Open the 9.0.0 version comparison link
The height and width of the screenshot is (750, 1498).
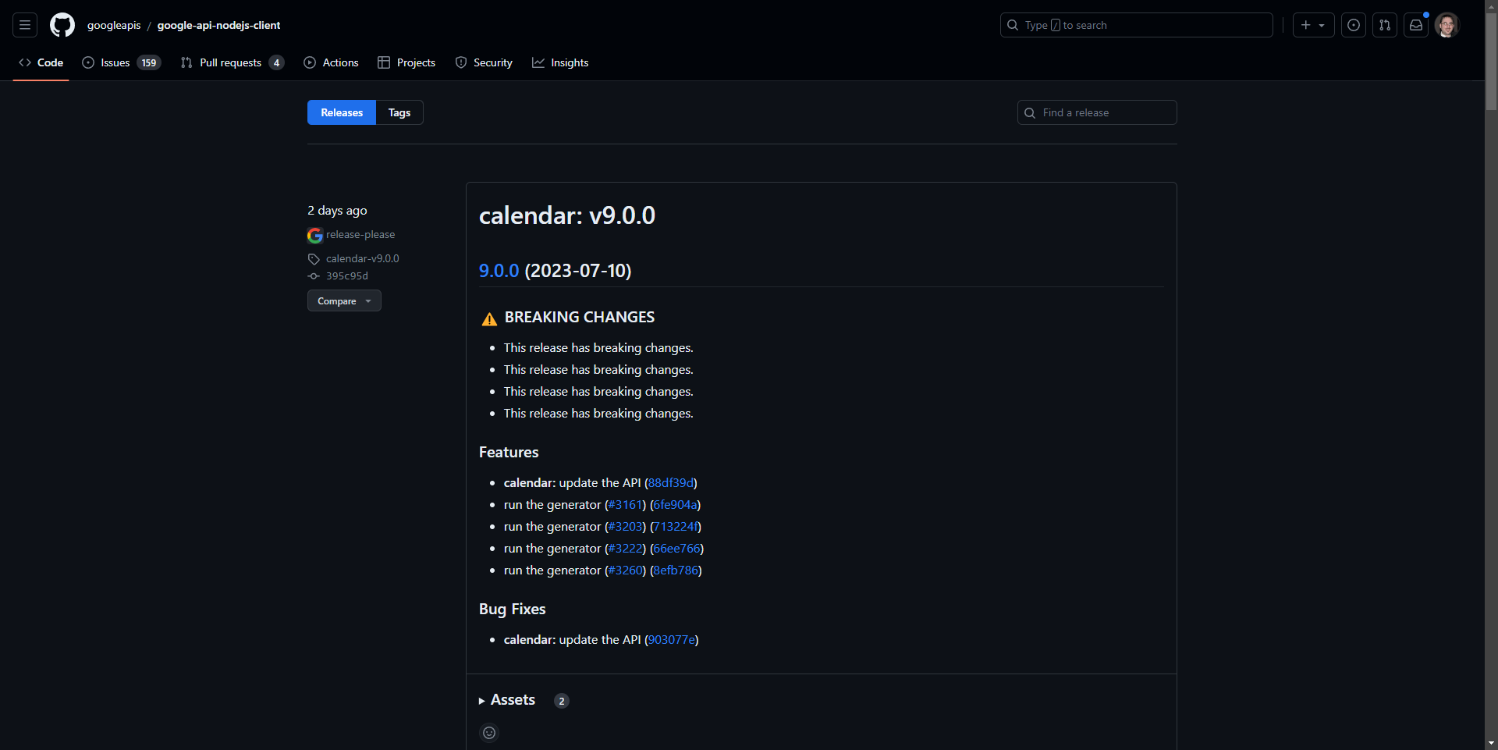[x=499, y=271]
